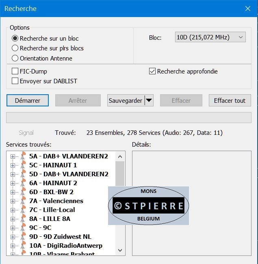258x264 pixels.
Task: Click antenna icon of 5C HAINAUT 1
Action: (23, 164)
